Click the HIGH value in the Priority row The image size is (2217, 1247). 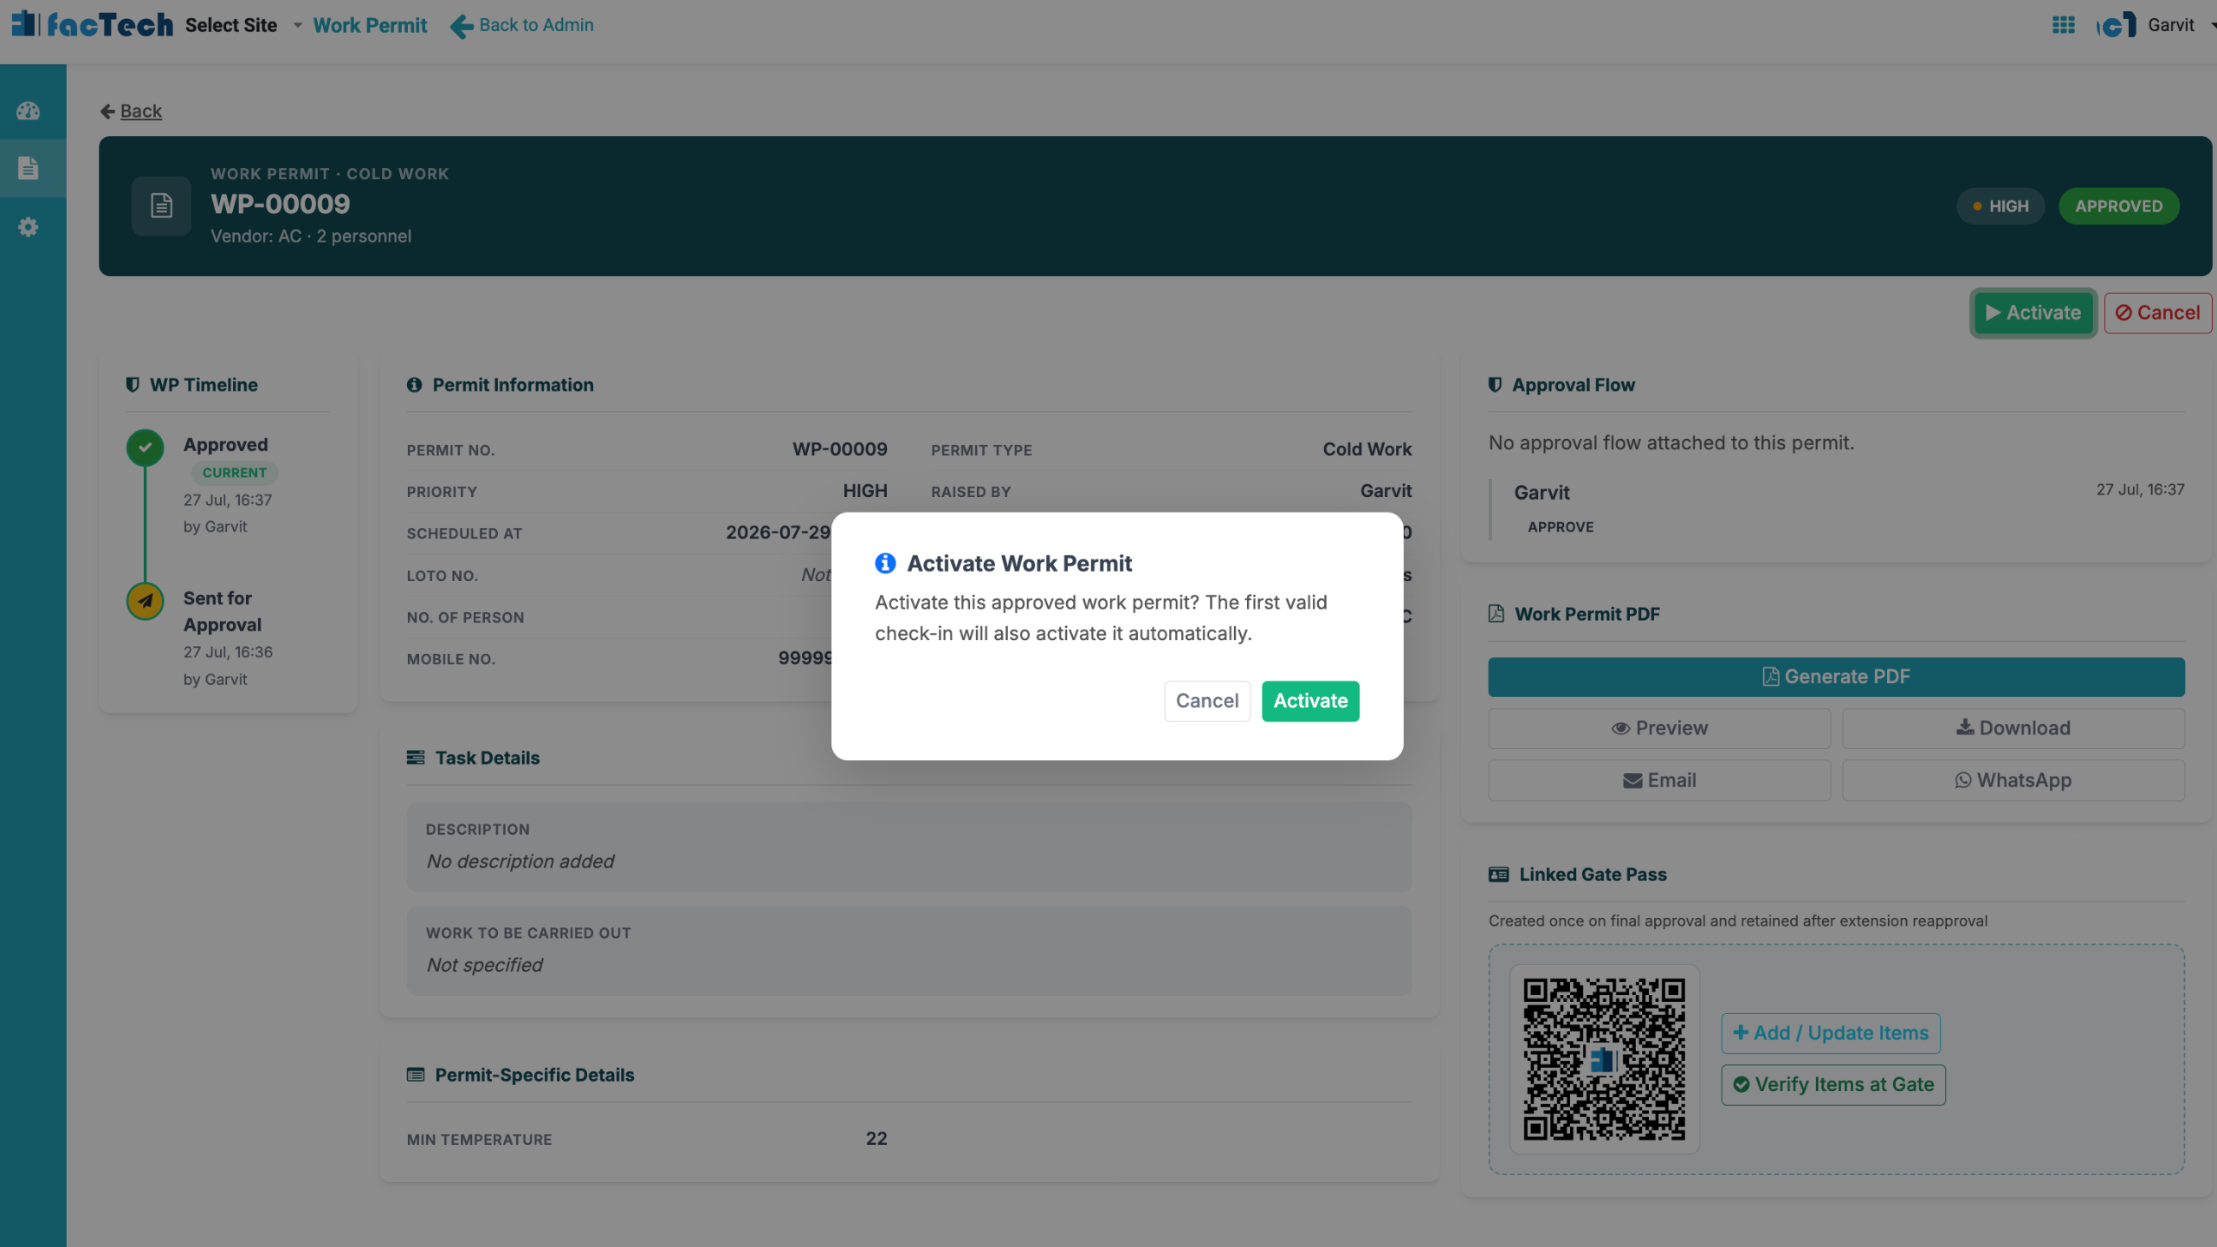pyautogui.click(x=865, y=491)
